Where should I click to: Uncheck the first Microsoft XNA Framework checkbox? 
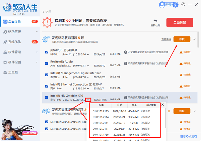tap(47, 122)
